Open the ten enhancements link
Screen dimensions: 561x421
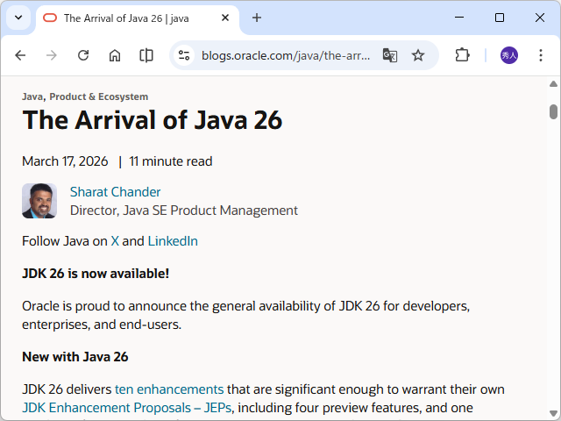[169, 389]
